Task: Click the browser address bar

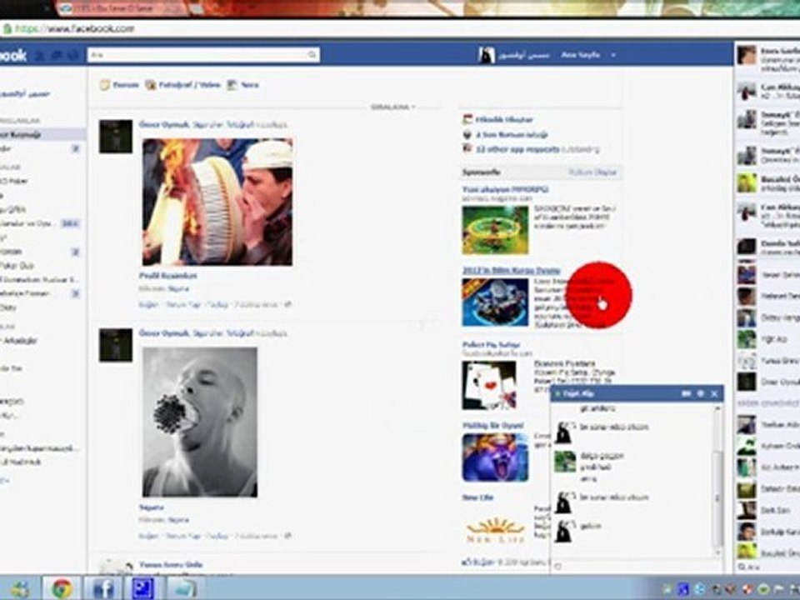Action: [x=400, y=28]
